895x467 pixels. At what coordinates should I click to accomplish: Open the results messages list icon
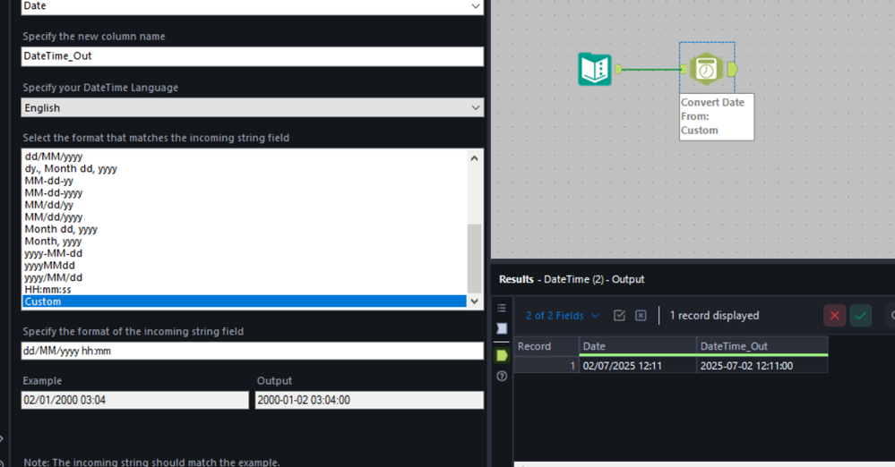coord(502,308)
